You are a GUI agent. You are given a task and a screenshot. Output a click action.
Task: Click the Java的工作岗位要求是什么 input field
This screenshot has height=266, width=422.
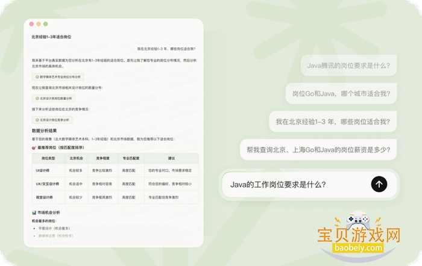(x=309, y=185)
